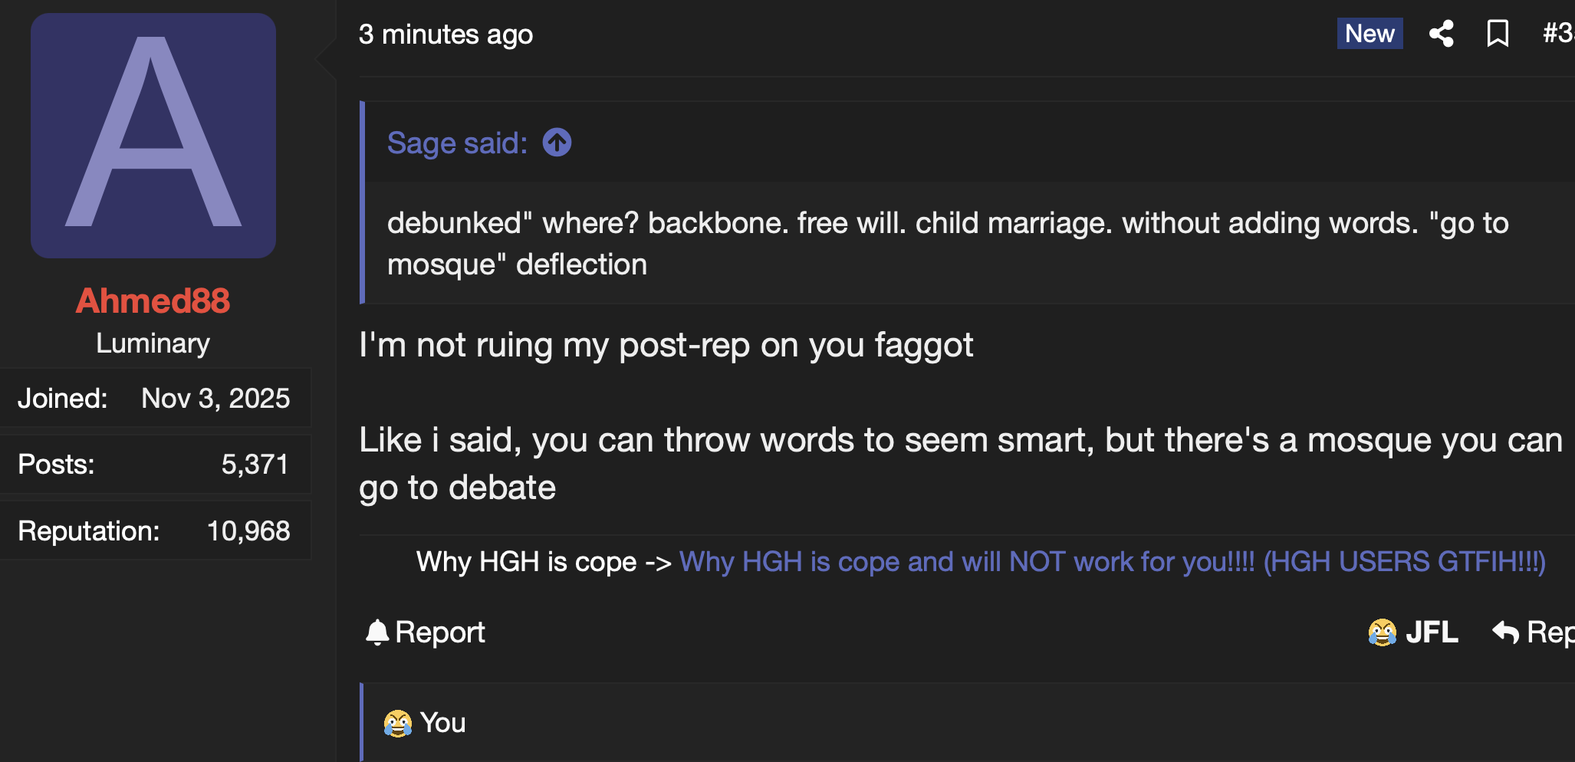Open the Ahmed88 username link
This screenshot has width=1575, height=762.
coord(153,301)
